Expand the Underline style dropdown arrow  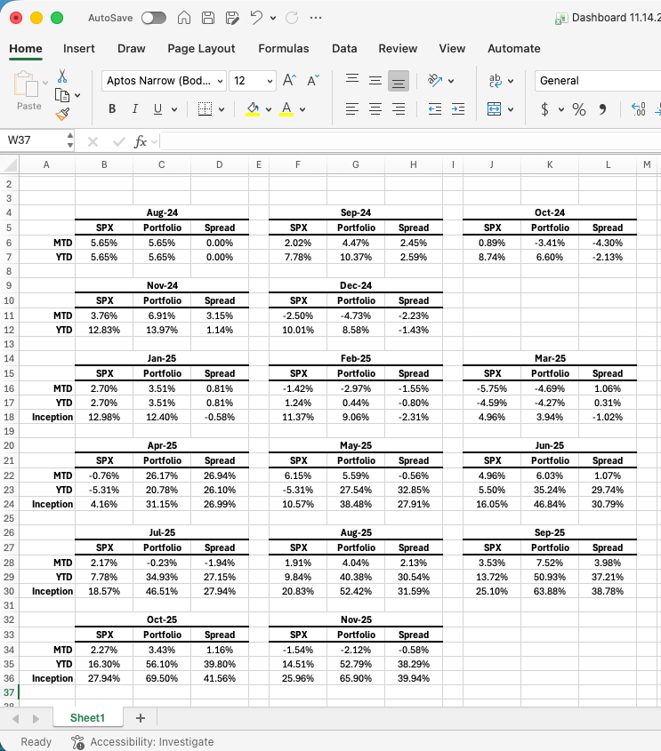point(174,109)
